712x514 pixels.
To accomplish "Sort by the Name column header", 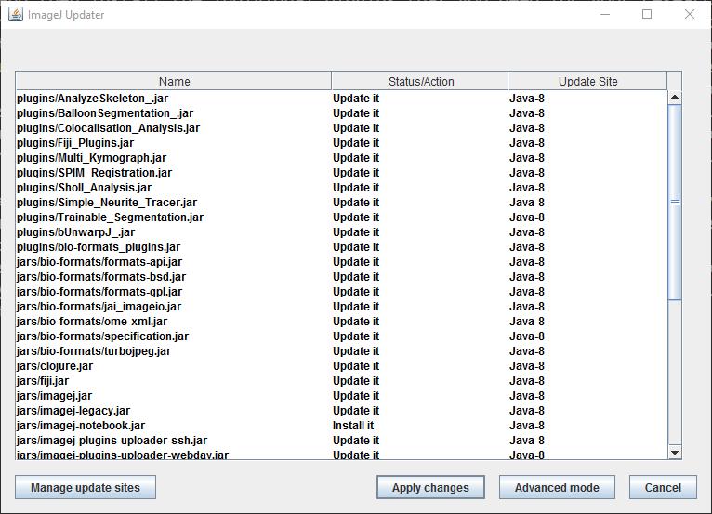I will coord(174,82).
